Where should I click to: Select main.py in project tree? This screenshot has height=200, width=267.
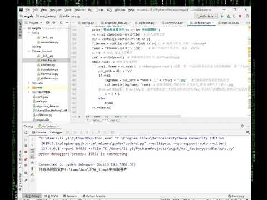pyautogui.click(x=40, y=101)
